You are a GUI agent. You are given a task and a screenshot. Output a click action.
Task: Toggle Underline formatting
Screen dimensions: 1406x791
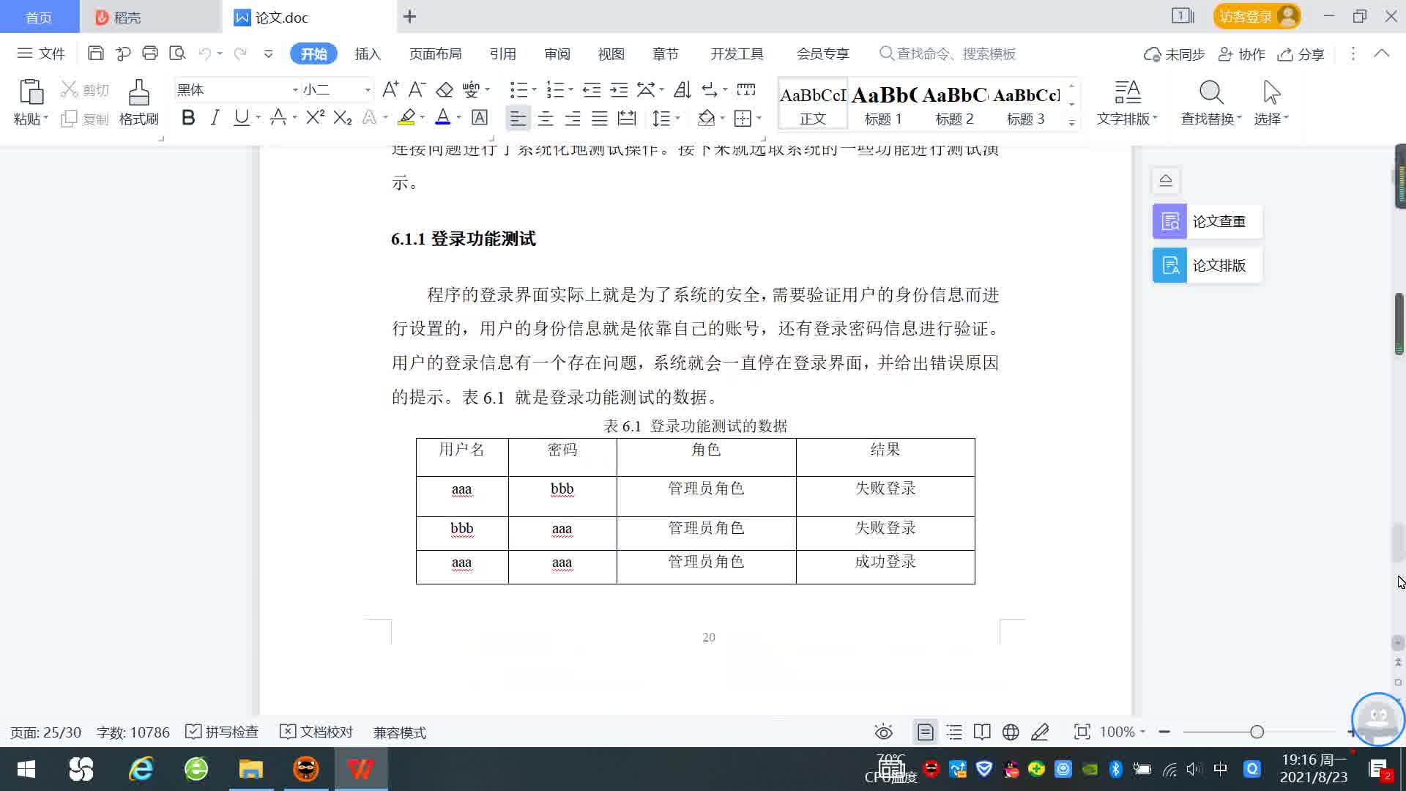click(x=241, y=117)
